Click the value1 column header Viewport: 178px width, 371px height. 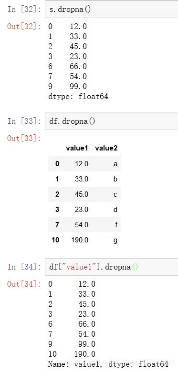[77, 149]
